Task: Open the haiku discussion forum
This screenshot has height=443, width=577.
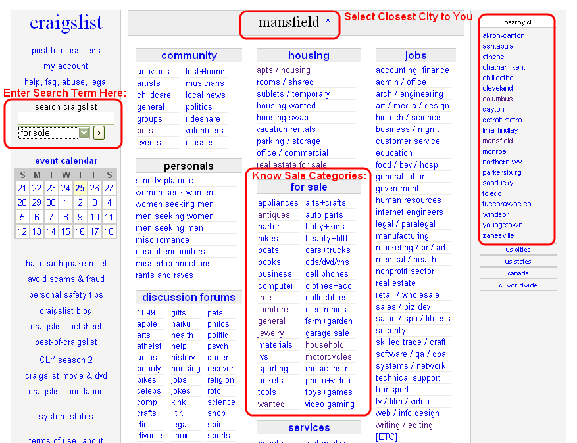Action: click(x=180, y=324)
